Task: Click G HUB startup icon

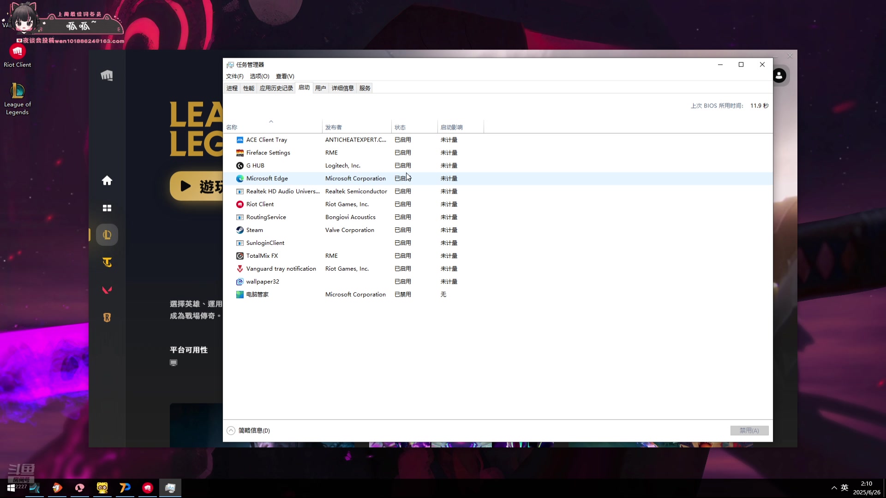Action: [x=240, y=166]
